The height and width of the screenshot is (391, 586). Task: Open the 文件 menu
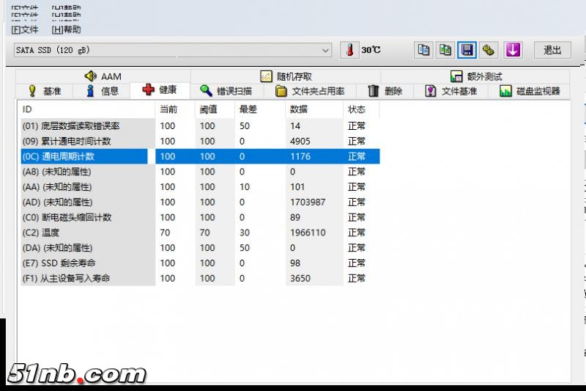coord(25,29)
